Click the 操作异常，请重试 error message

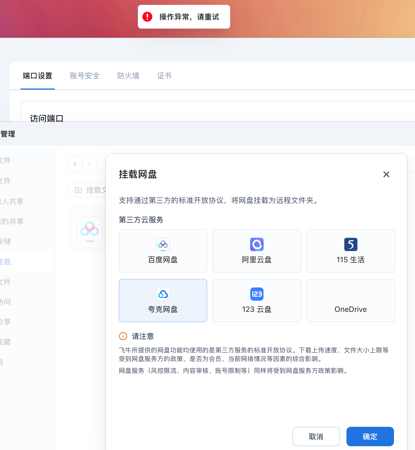click(189, 17)
